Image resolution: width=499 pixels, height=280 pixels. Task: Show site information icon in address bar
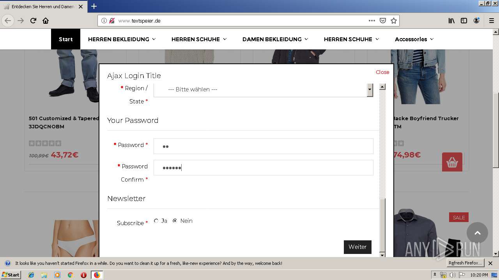tap(104, 21)
